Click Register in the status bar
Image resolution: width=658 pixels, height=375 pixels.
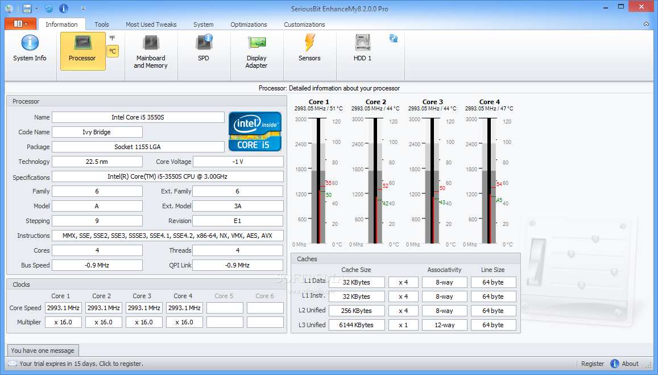click(x=593, y=364)
